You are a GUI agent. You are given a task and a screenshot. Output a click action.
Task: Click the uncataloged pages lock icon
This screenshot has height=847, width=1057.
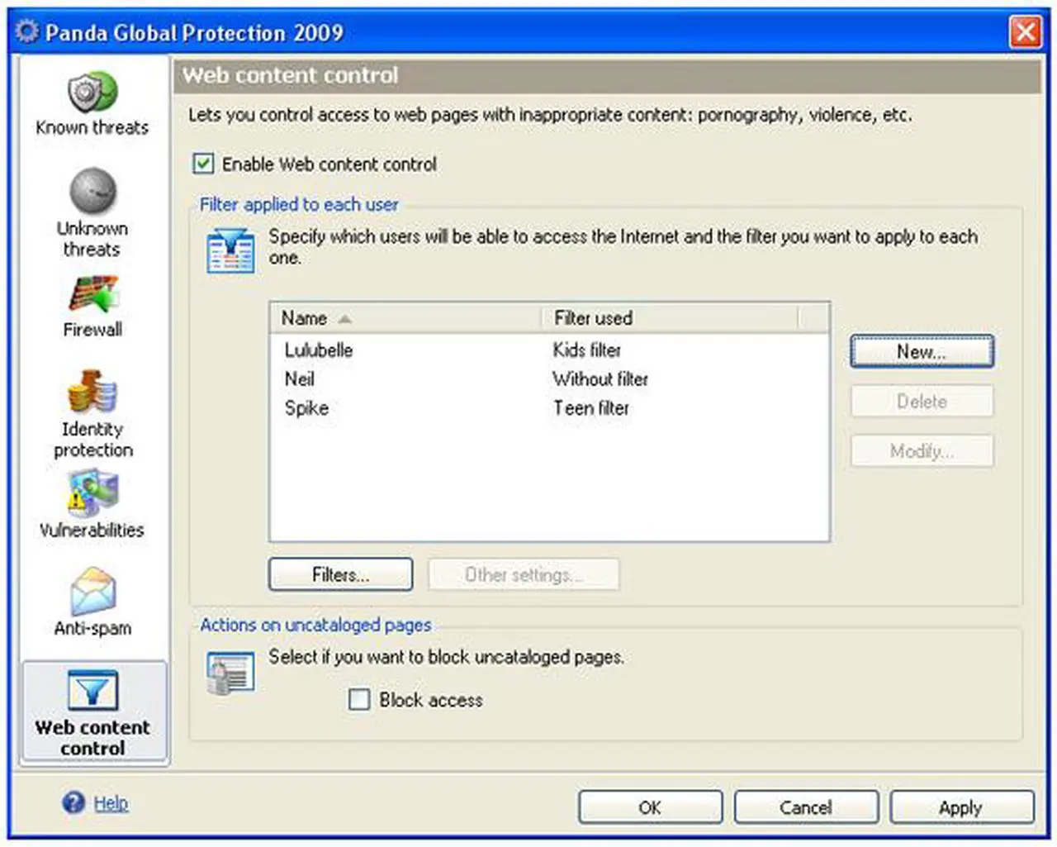point(230,673)
